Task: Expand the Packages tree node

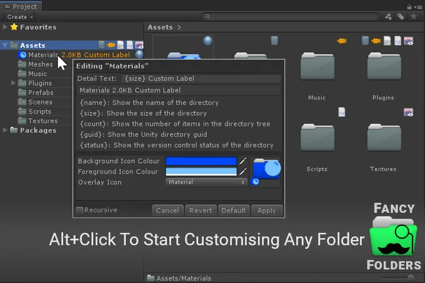Action: [x=5, y=131]
